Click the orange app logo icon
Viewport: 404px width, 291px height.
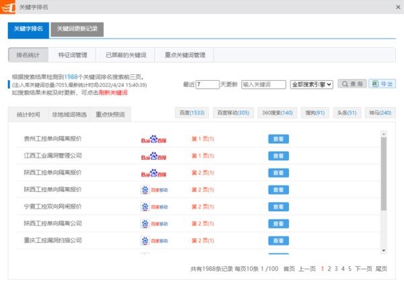pyautogui.click(x=7, y=7)
